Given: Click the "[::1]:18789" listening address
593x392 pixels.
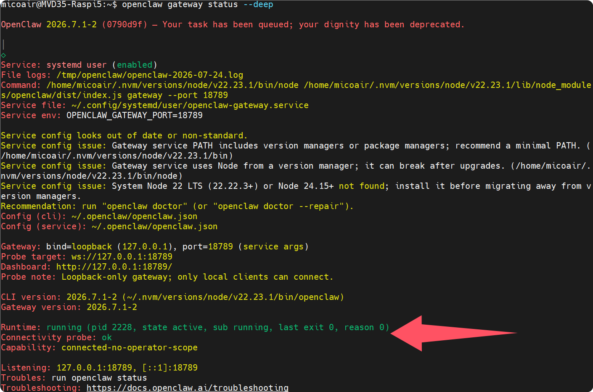Looking at the screenshot, I should (170, 368).
